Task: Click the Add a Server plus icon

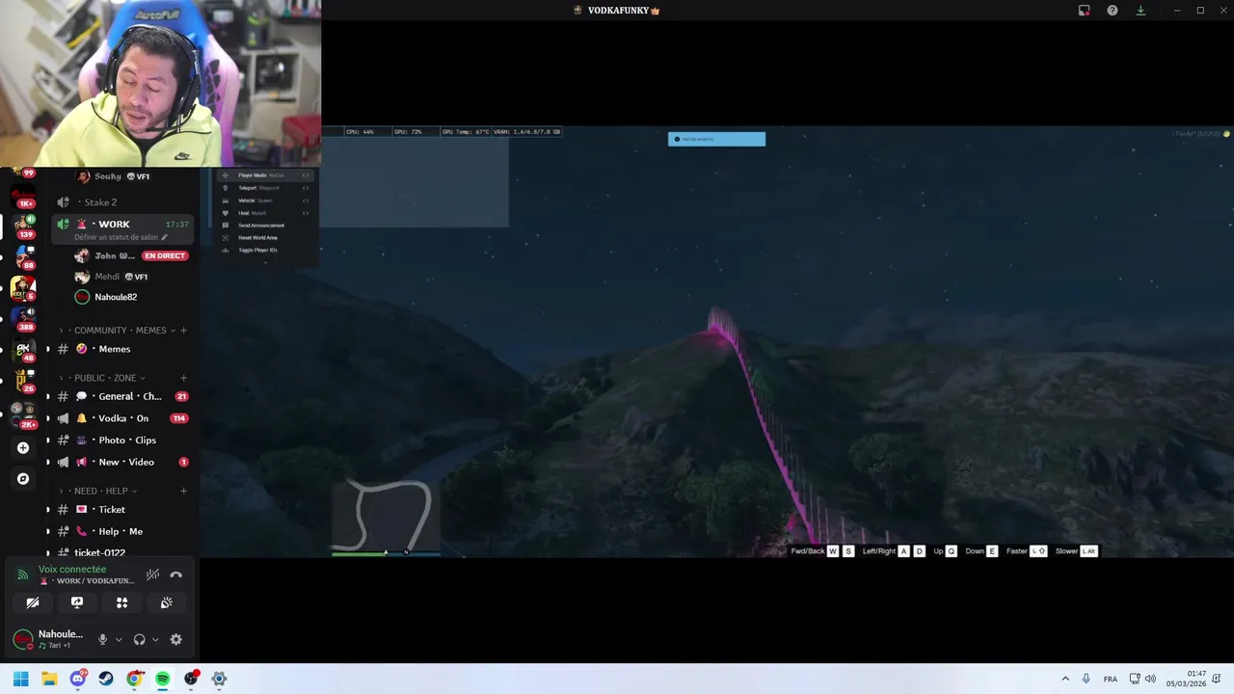Action: tap(23, 447)
